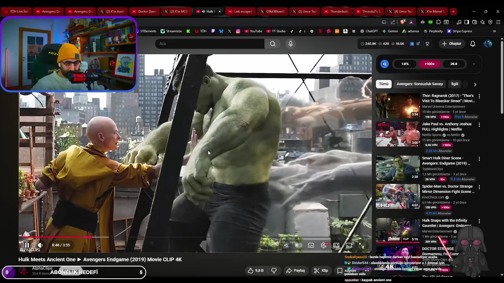Viewport: 504px width, 283px height.
Task: Open Gemini bookmark
Action: coord(390,31)
